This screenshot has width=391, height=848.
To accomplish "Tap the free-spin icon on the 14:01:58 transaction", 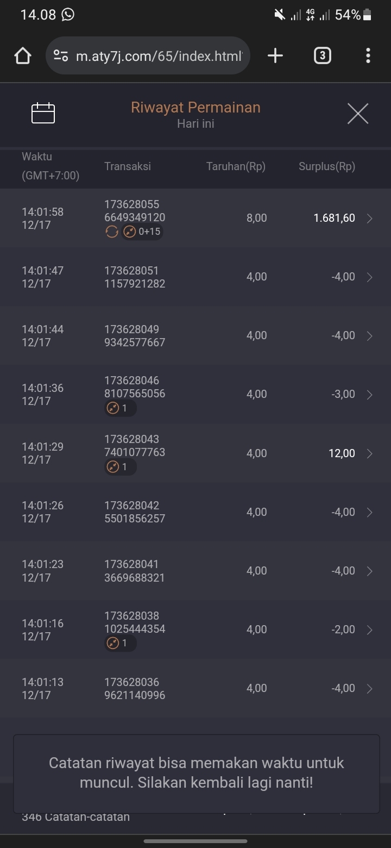I will point(112,232).
